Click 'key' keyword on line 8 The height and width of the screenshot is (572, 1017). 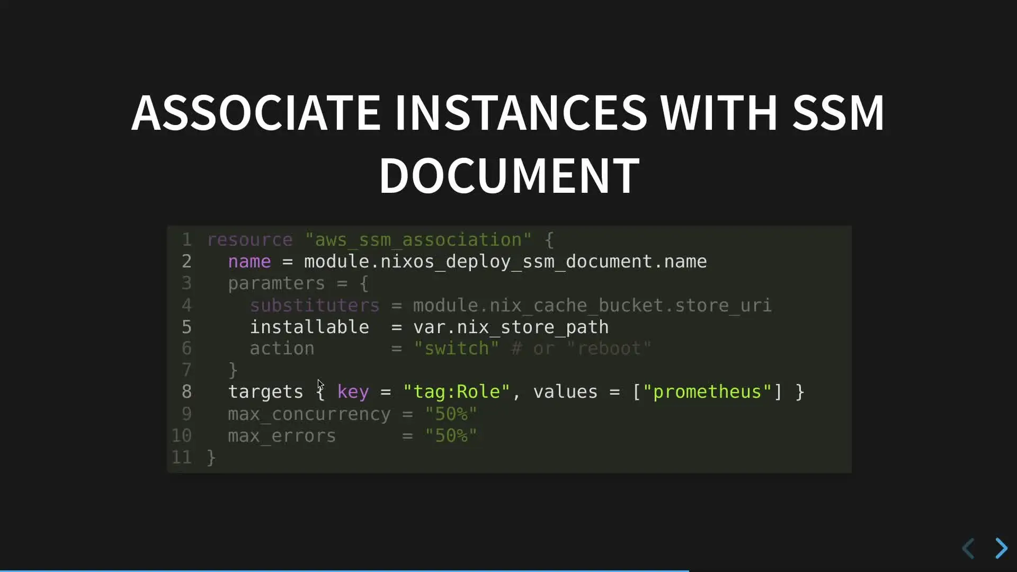coord(353,392)
